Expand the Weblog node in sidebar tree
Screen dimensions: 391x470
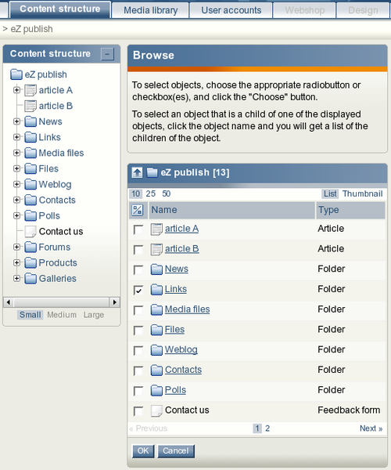point(16,184)
